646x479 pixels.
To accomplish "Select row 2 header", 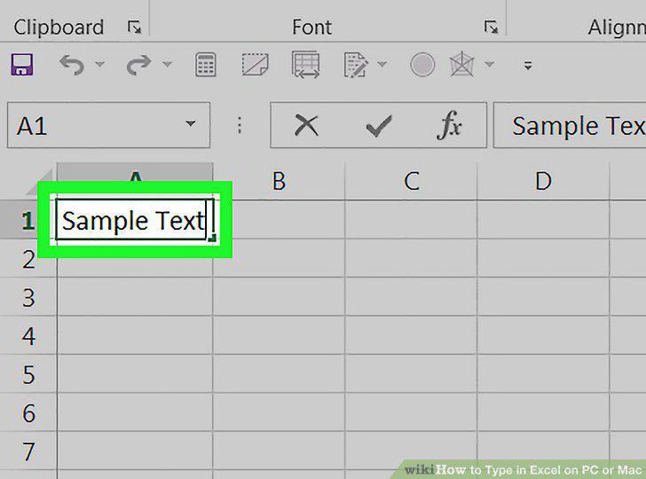I will [28, 259].
